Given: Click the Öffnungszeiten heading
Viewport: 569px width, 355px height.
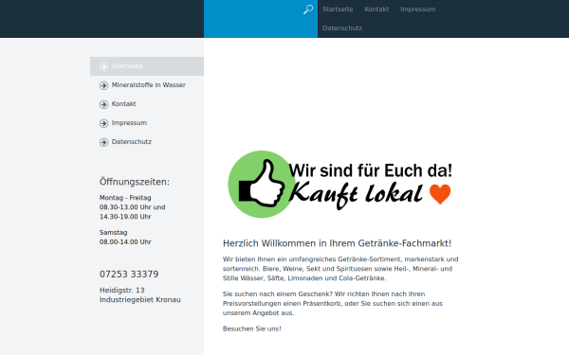Looking at the screenshot, I should (x=135, y=182).
